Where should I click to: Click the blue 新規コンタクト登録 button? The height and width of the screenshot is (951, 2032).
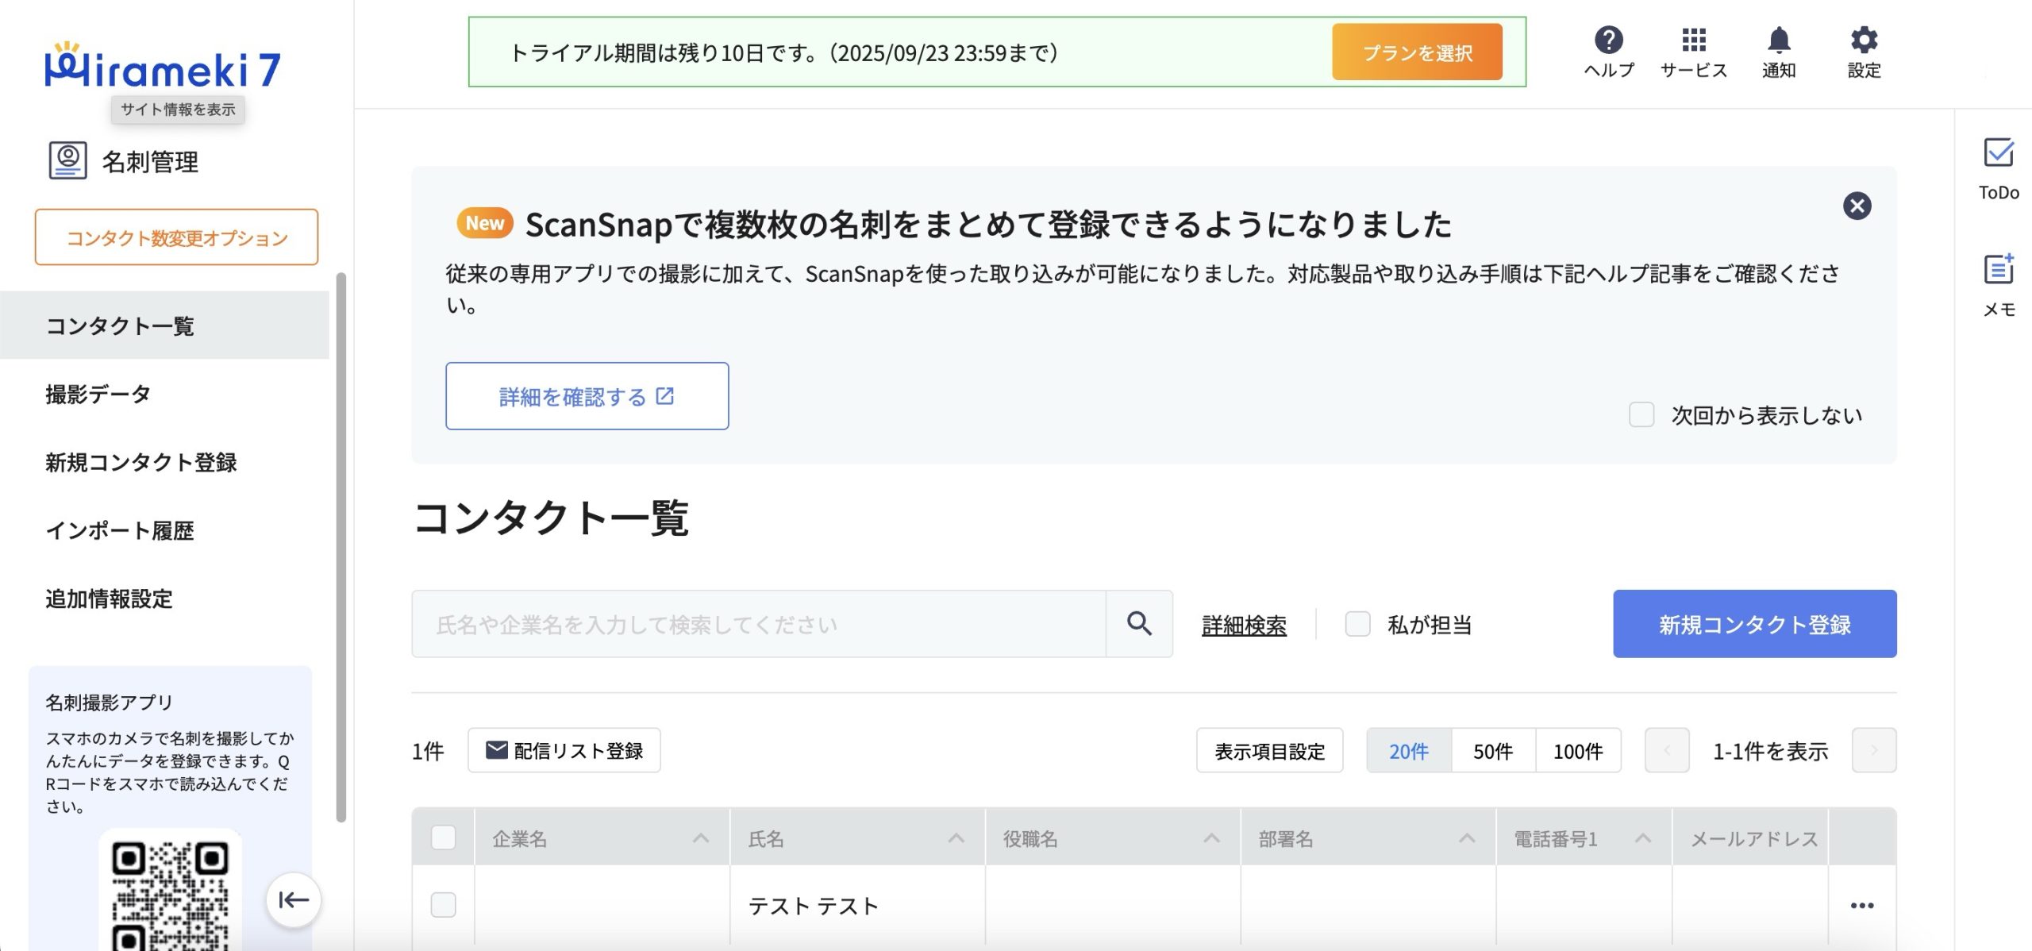[x=1754, y=625]
